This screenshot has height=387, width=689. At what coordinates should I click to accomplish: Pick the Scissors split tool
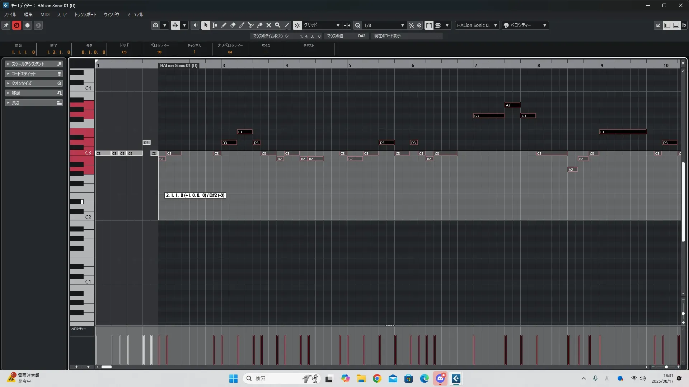point(250,25)
